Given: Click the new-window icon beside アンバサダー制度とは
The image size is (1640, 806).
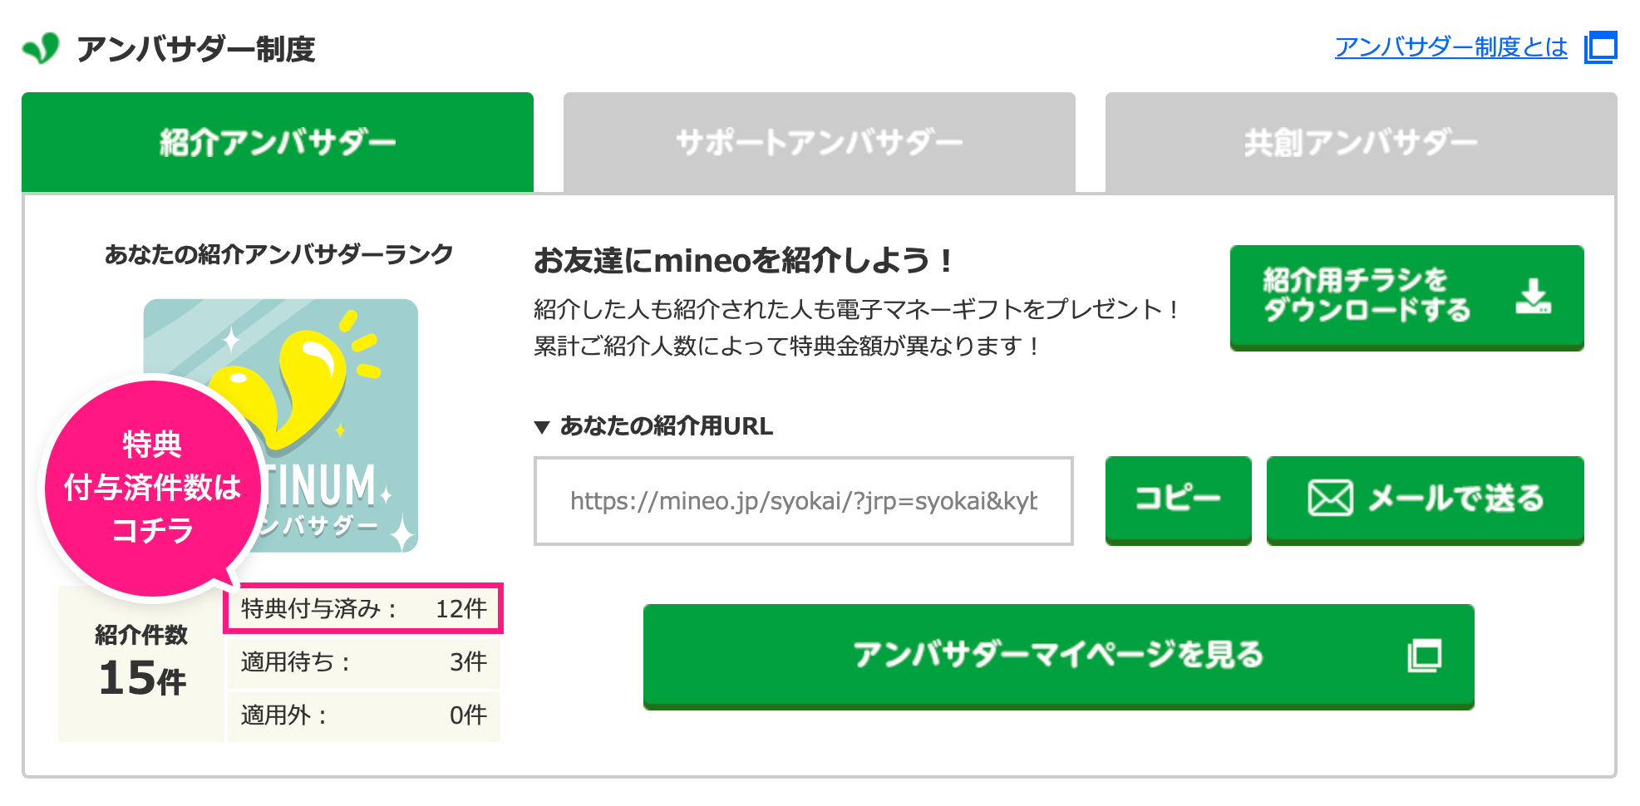Looking at the screenshot, I should (x=1600, y=47).
